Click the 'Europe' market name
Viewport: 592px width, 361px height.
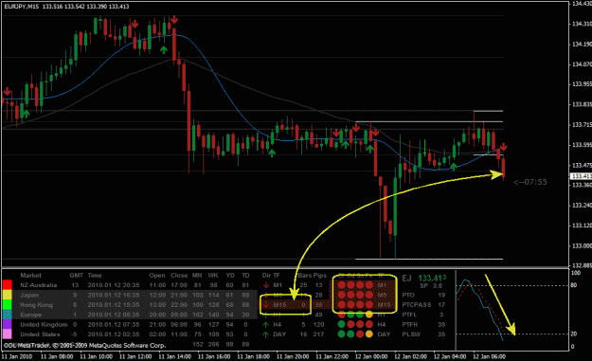[x=30, y=315]
